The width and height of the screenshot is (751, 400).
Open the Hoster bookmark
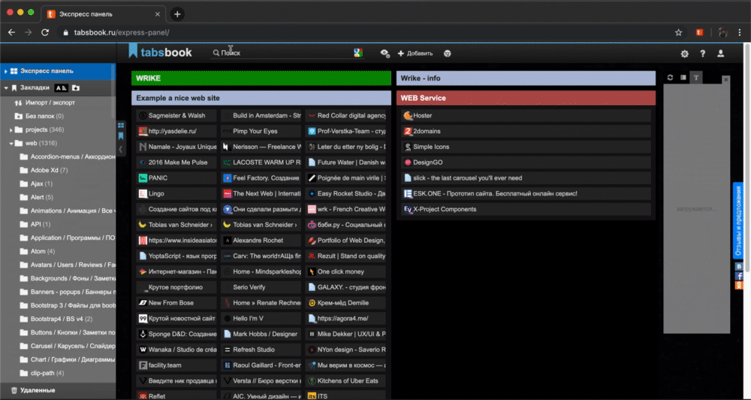[526, 116]
